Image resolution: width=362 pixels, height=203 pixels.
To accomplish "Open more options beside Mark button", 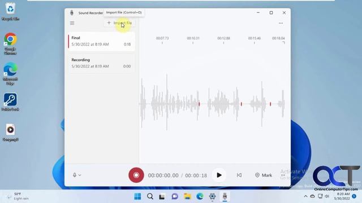I will 283,175.
